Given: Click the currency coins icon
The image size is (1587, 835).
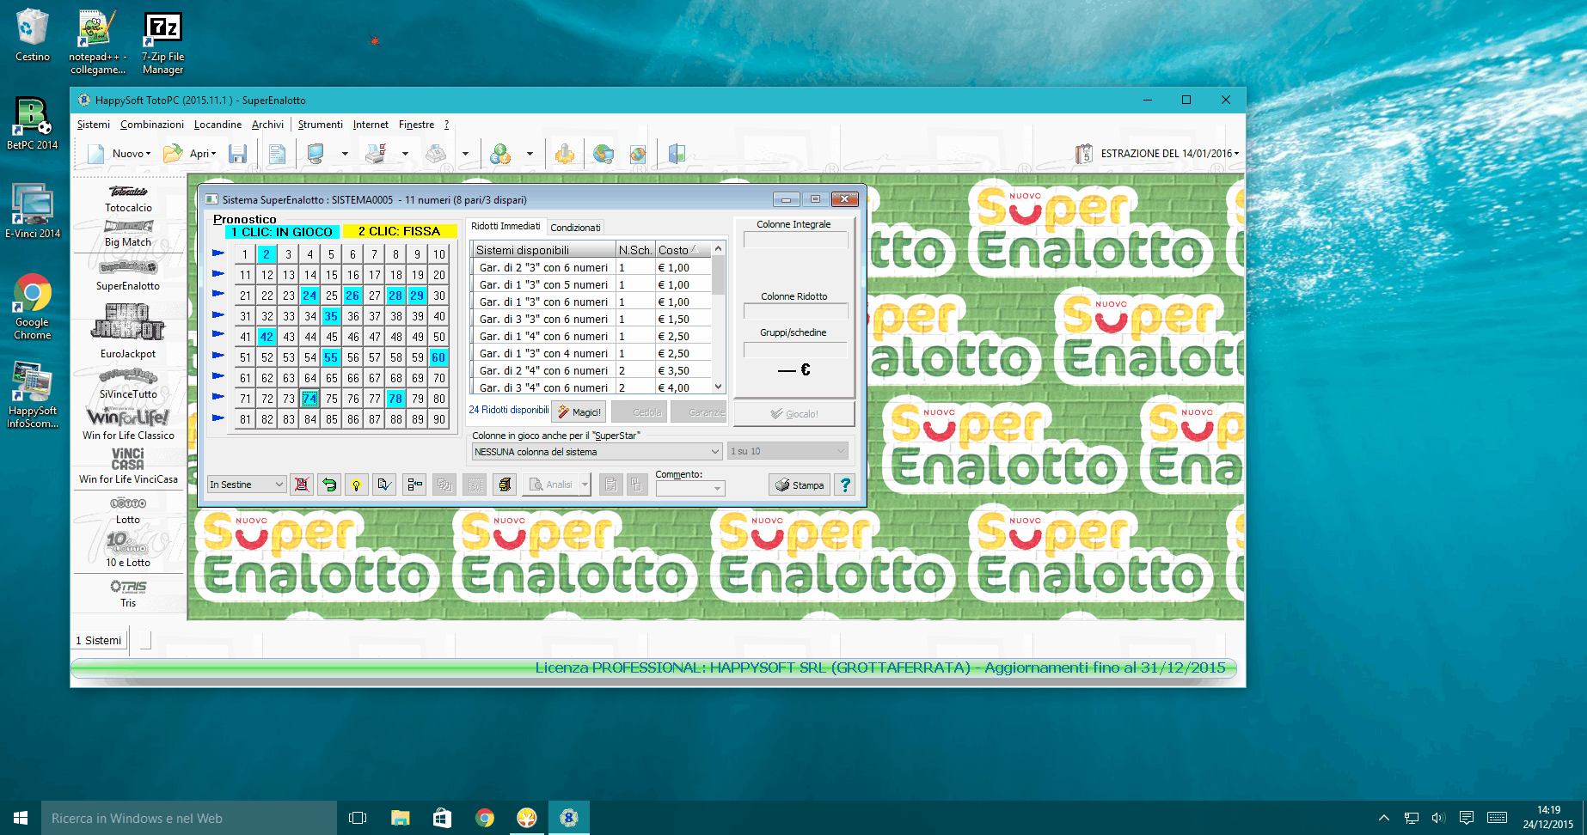Looking at the screenshot, I should (x=500, y=154).
